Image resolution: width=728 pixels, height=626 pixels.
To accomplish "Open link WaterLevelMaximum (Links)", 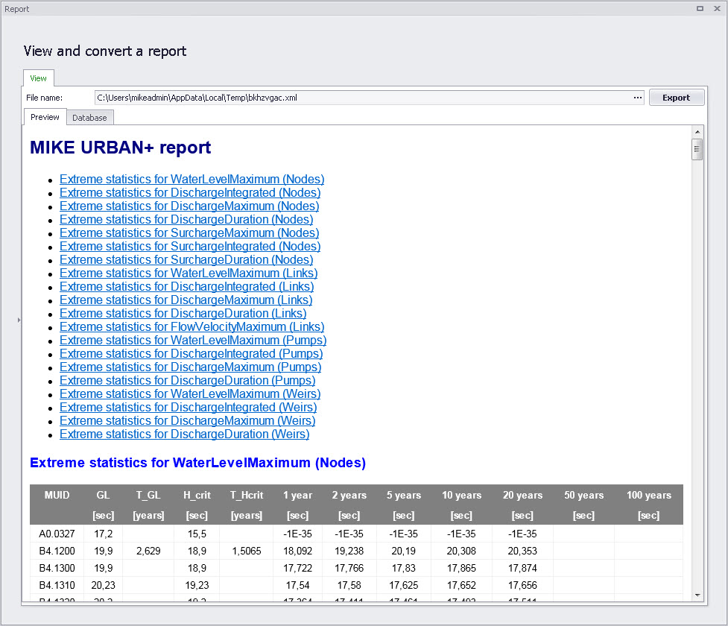I will point(189,274).
